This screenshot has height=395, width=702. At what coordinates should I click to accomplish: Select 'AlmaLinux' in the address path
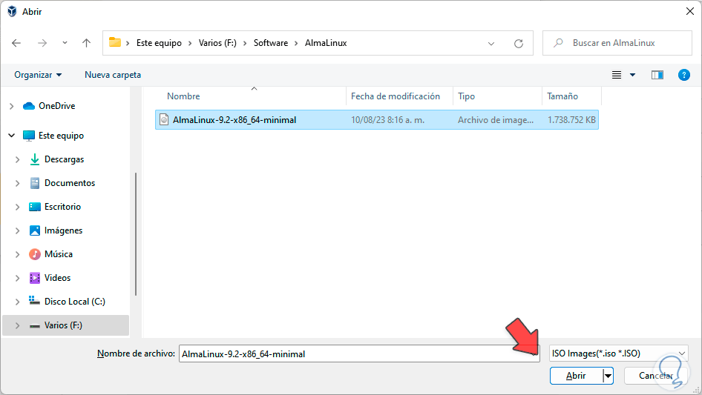click(x=326, y=43)
